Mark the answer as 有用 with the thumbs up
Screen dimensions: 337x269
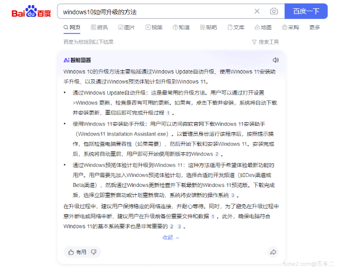77,252
